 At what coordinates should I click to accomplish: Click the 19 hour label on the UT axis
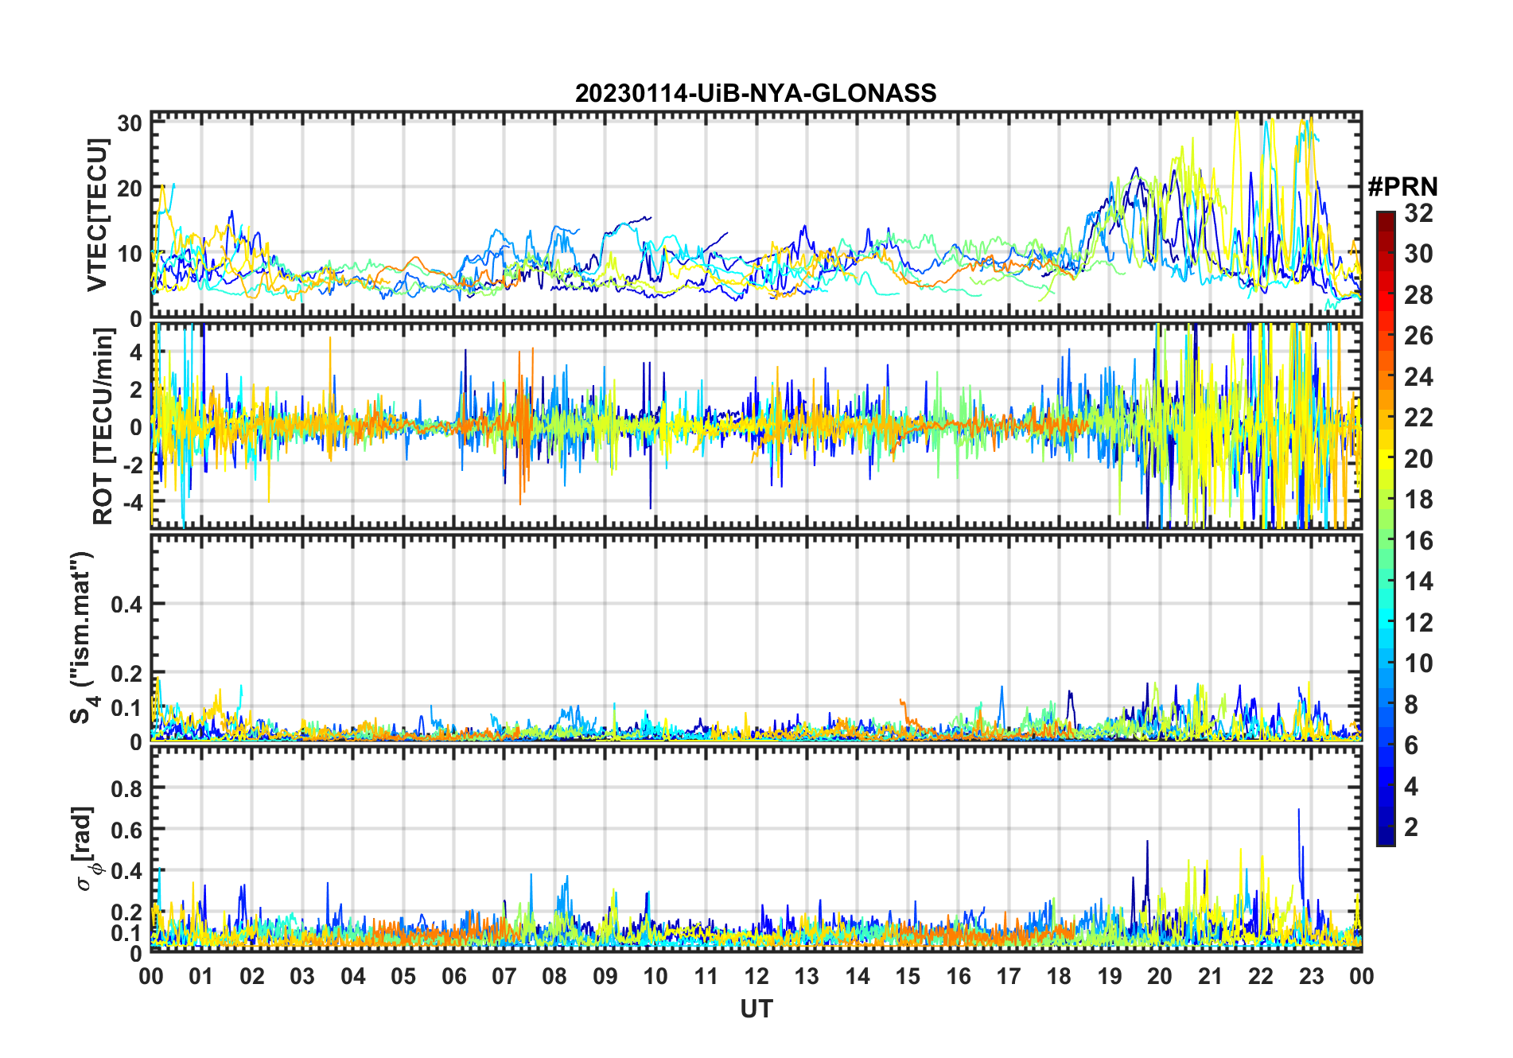coord(1110,976)
